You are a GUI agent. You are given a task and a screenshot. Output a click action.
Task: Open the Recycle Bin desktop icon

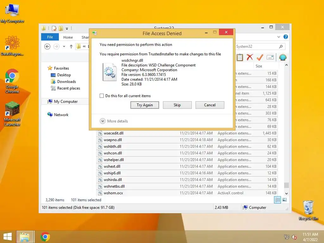[308, 210]
